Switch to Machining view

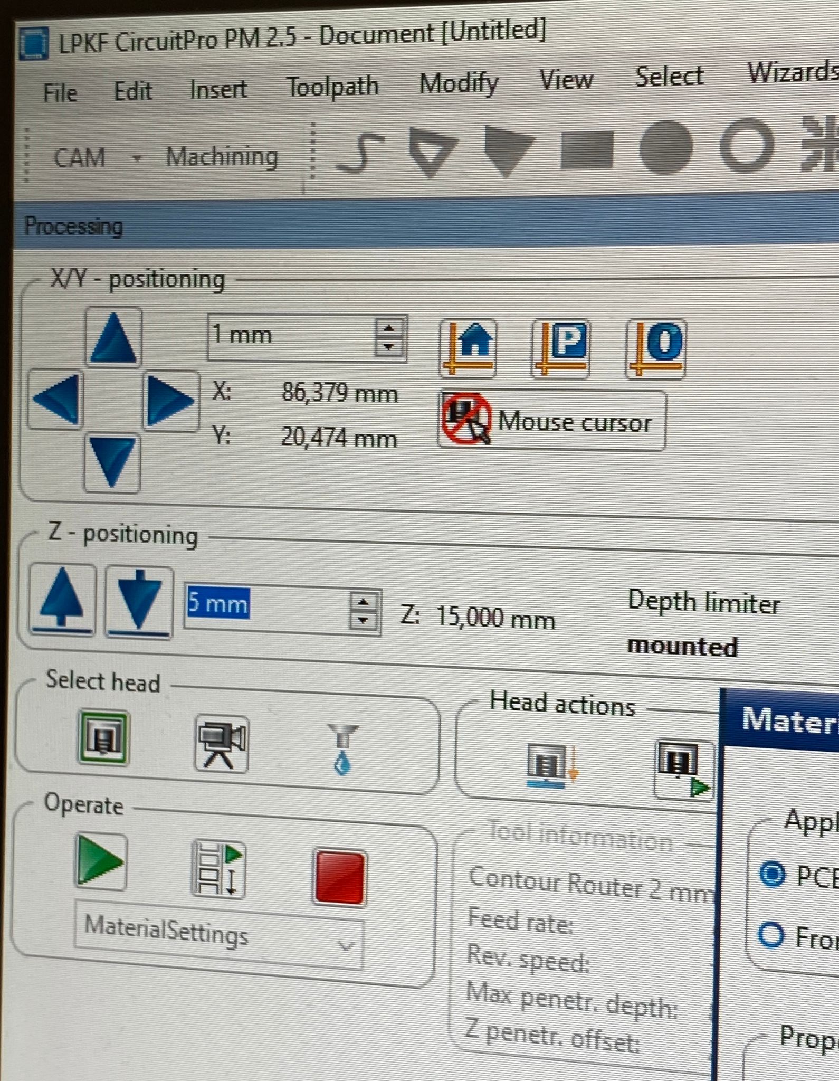click(x=222, y=157)
